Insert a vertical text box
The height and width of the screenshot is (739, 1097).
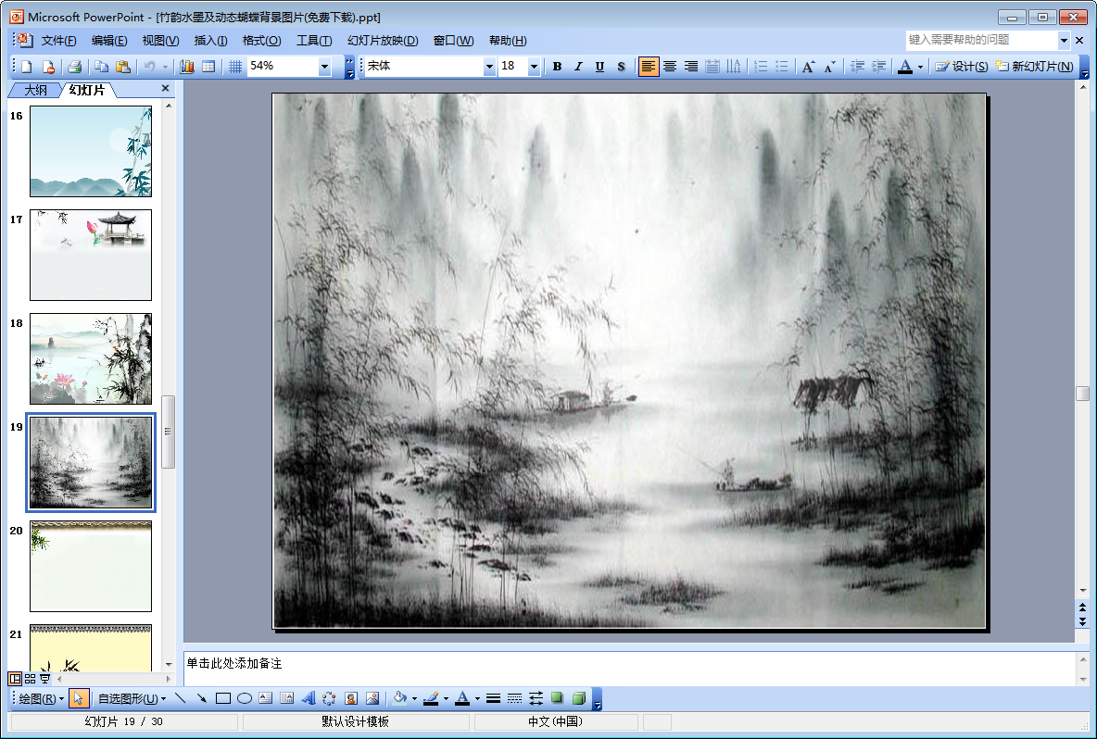287,698
